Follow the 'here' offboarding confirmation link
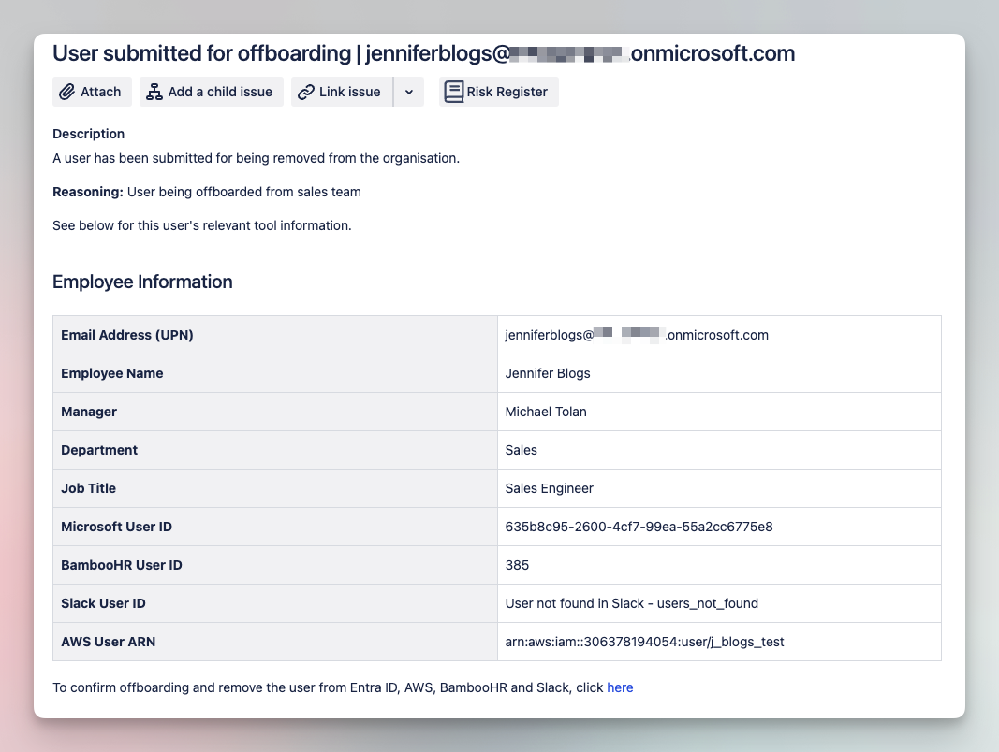999x752 pixels. [x=620, y=687]
